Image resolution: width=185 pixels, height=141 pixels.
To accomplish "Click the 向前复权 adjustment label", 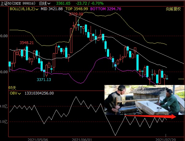I will tap(173, 9).
